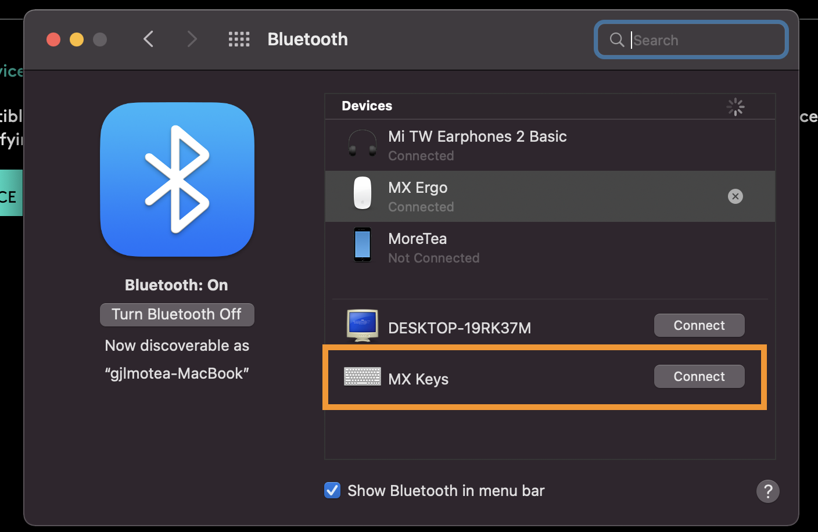Click the scanning spinner in Devices header
The image size is (818, 532).
(736, 107)
